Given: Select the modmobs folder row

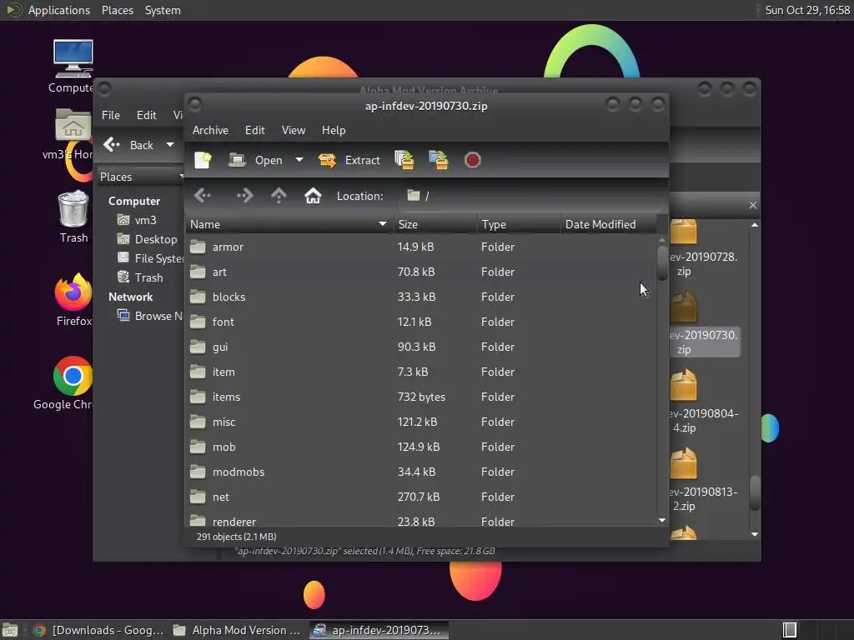Looking at the screenshot, I should [421, 472].
